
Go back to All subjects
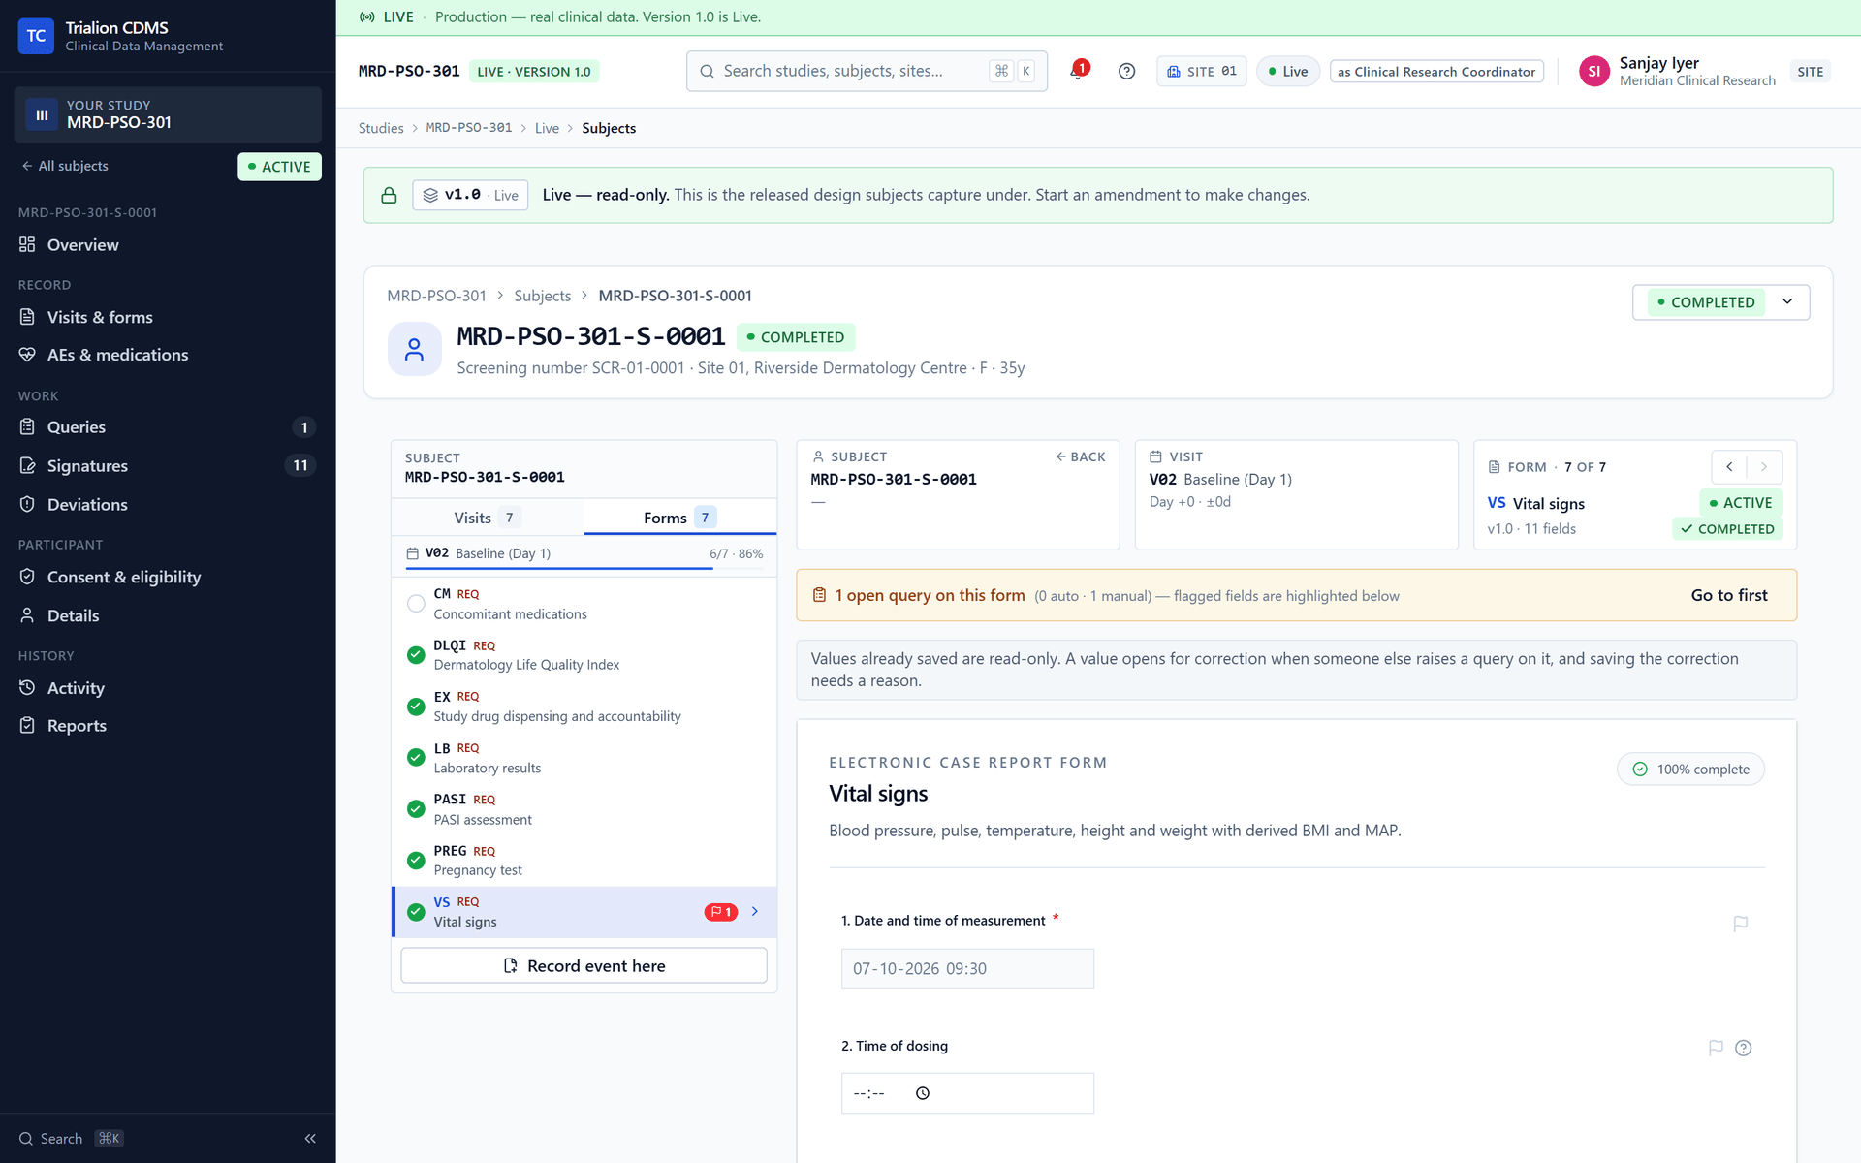pos(65,166)
